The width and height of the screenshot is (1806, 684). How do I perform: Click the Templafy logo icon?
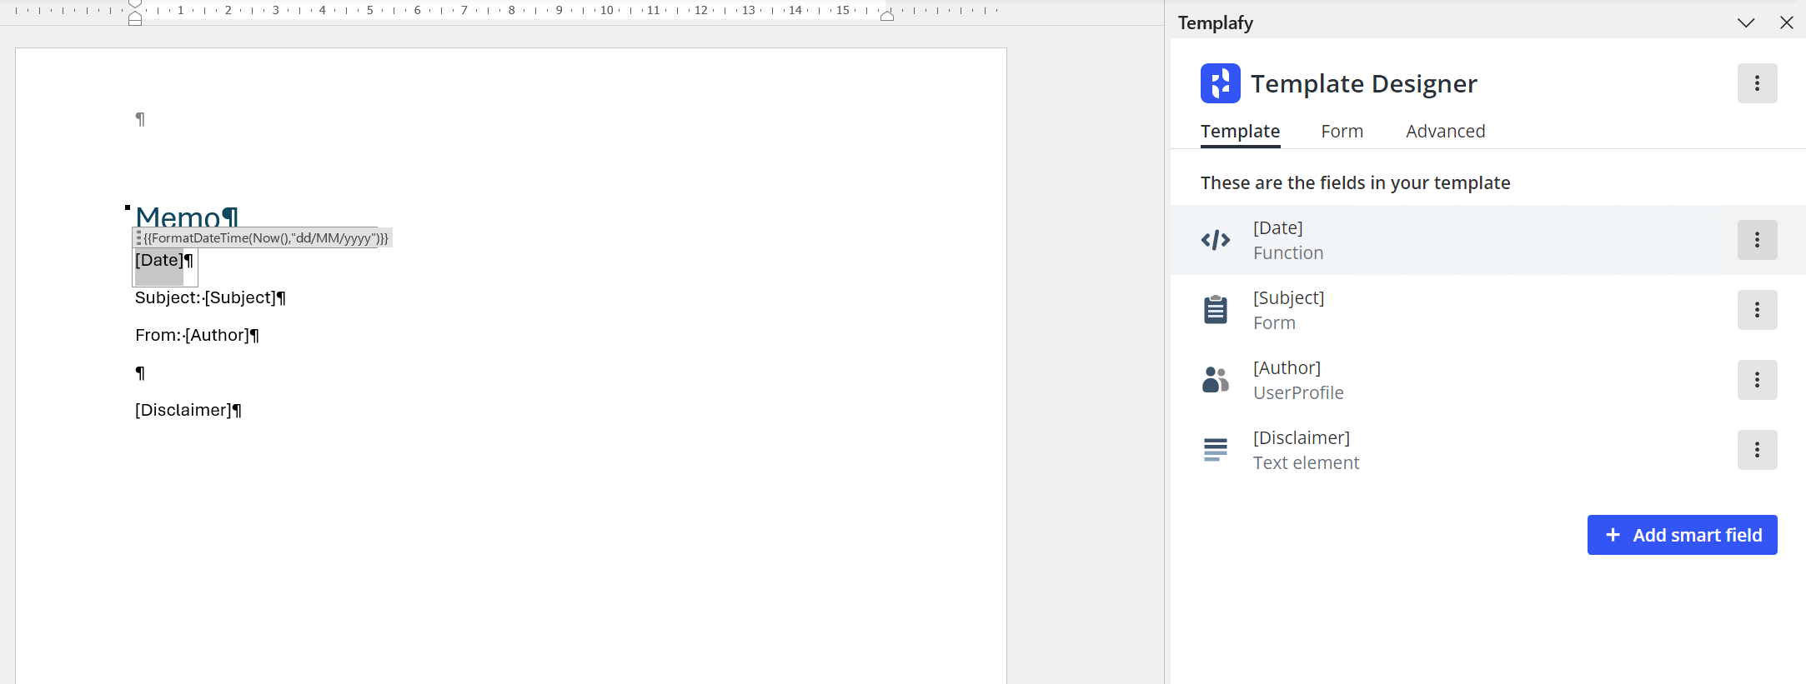click(1220, 83)
